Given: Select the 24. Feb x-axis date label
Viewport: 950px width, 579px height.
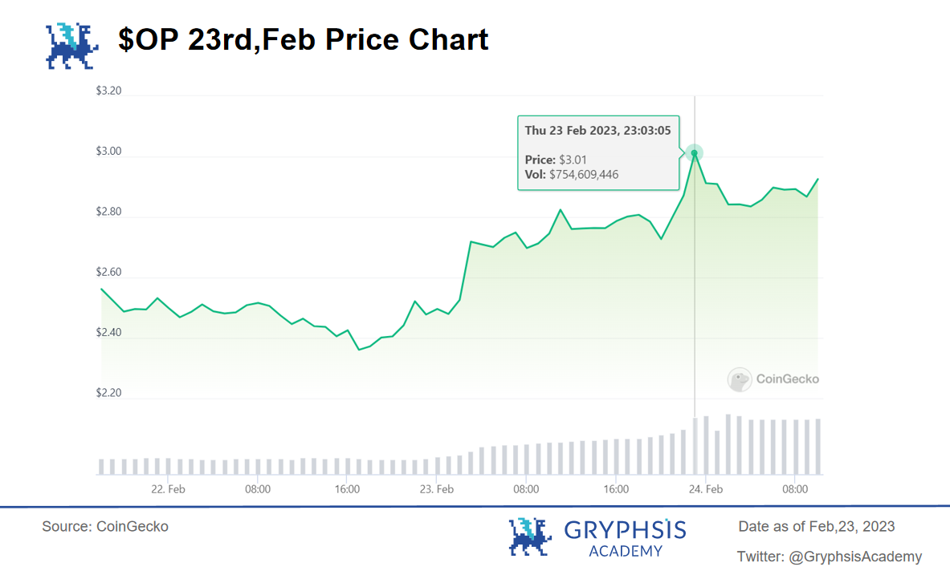Looking at the screenshot, I should (x=706, y=488).
